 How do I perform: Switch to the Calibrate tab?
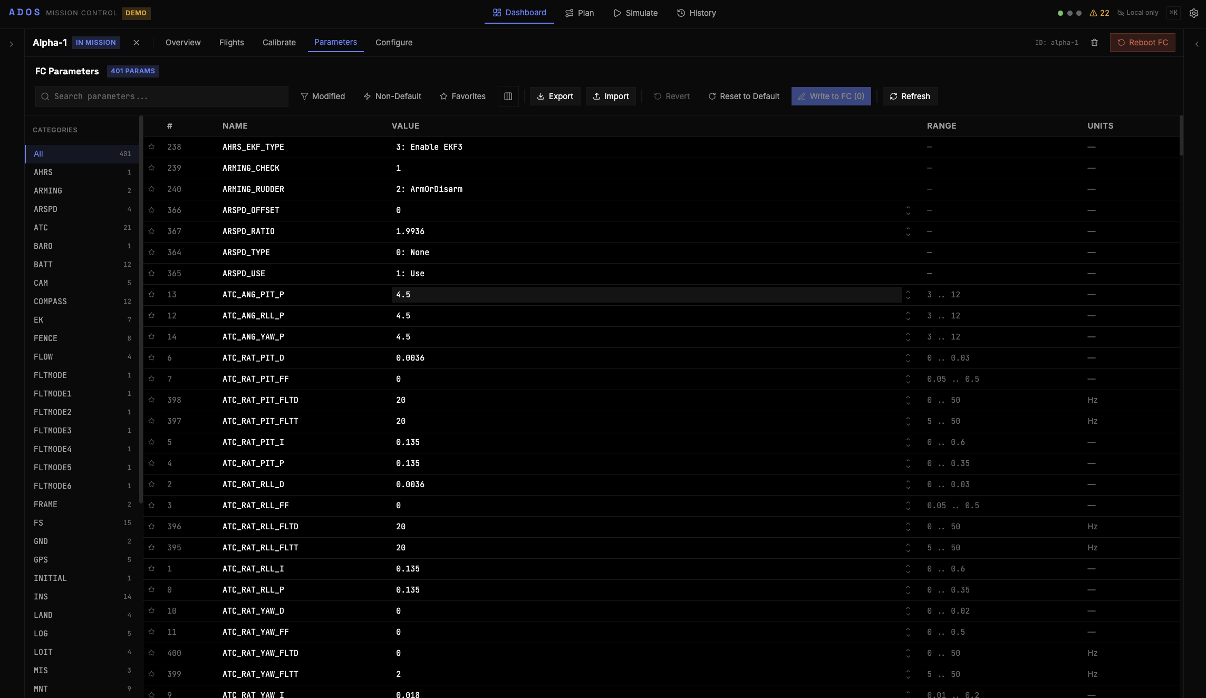(x=279, y=43)
